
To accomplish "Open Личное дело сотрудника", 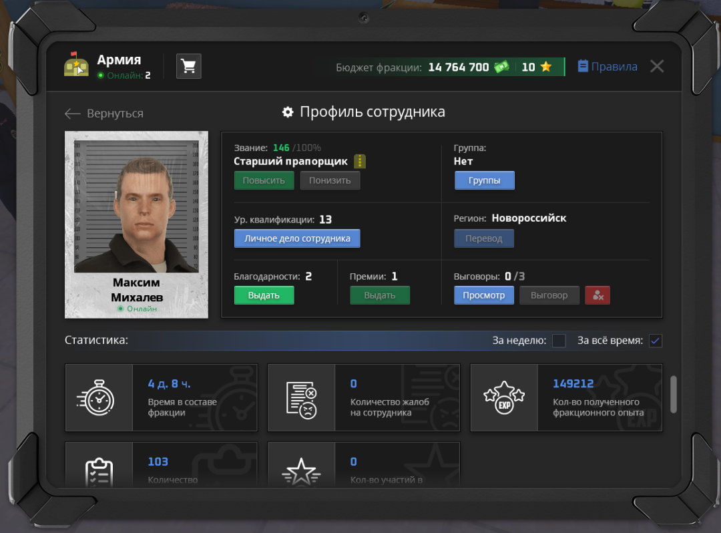I will [x=297, y=238].
